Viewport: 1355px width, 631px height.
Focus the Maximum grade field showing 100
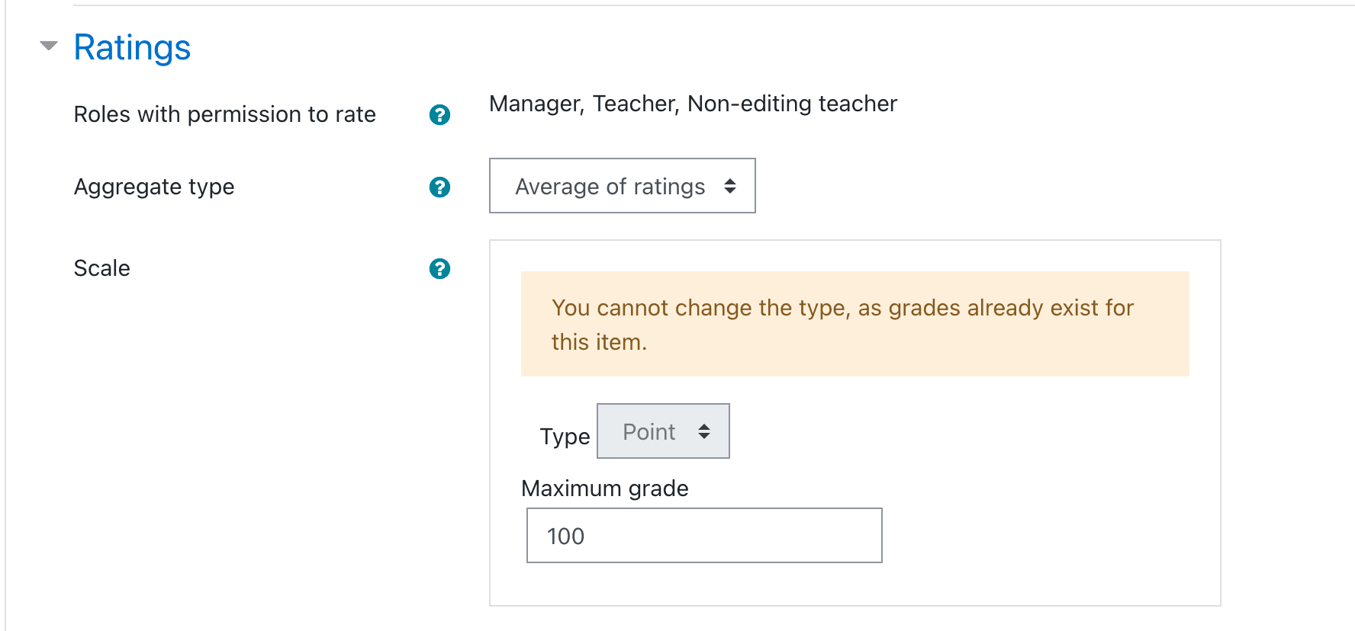point(704,536)
